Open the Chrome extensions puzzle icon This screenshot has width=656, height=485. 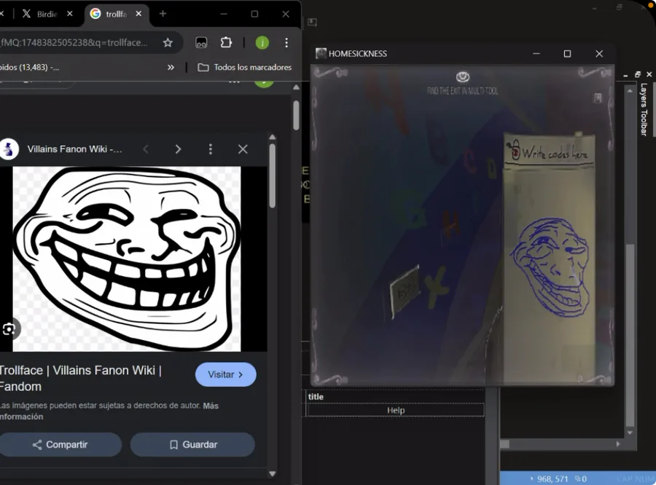pyautogui.click(x=226, y=43)
